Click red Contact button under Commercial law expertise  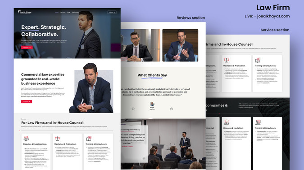(27, 102)
